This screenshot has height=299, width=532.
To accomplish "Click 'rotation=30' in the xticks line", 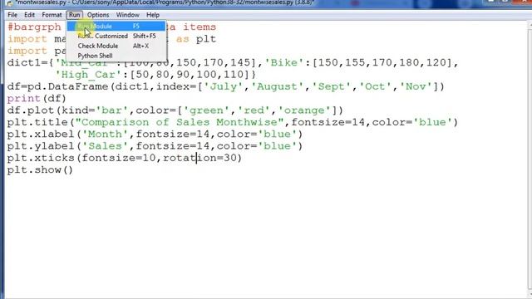I will (x=199, y=158).
